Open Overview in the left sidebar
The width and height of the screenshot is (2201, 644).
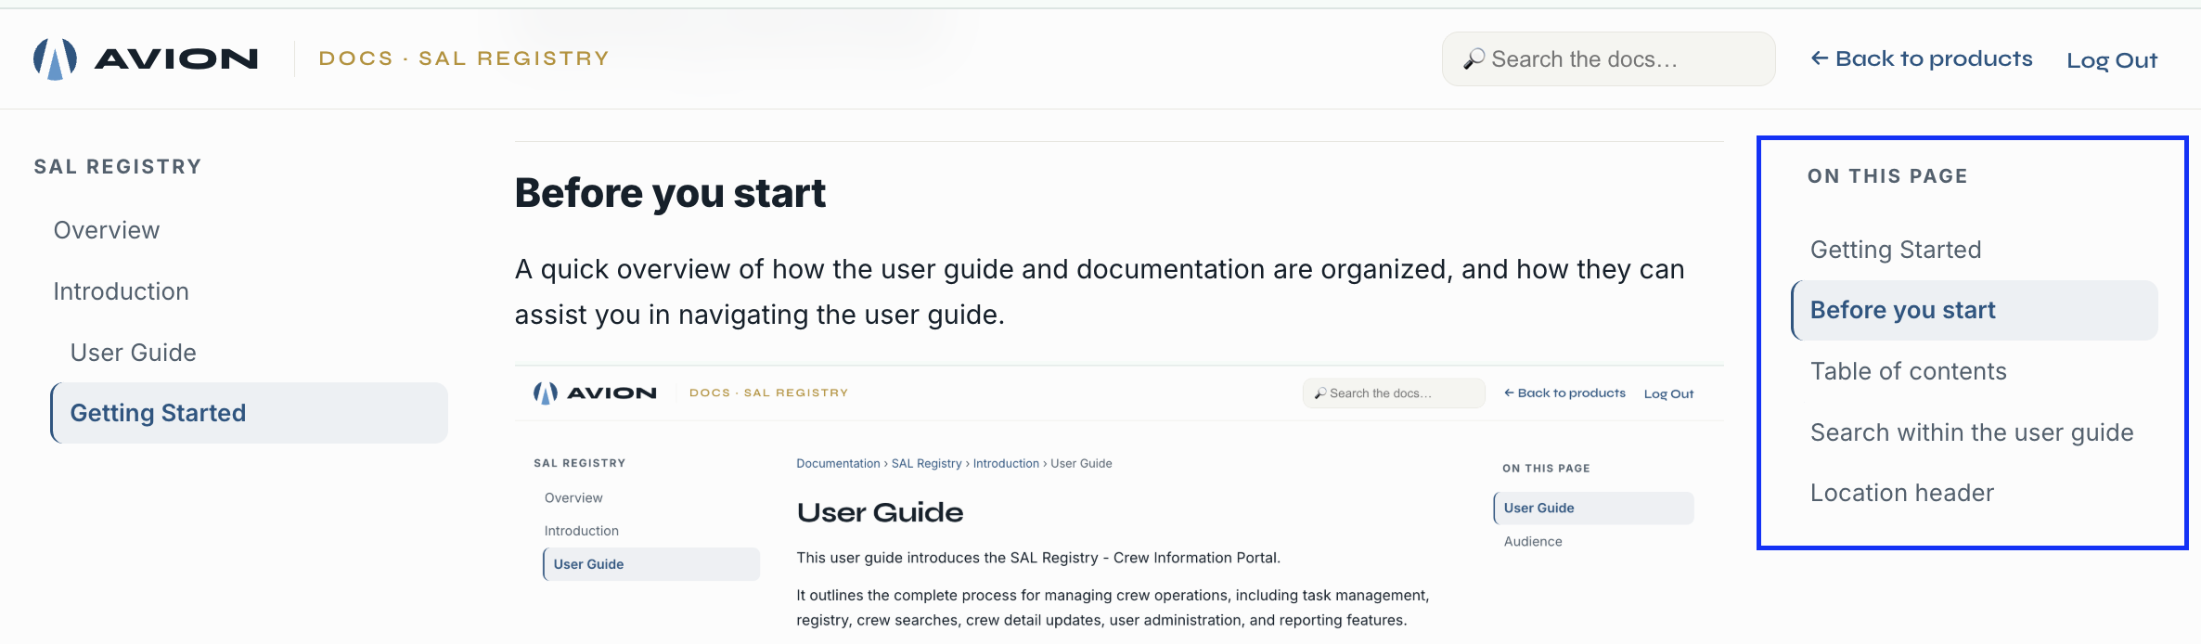[x=107, y=230]
